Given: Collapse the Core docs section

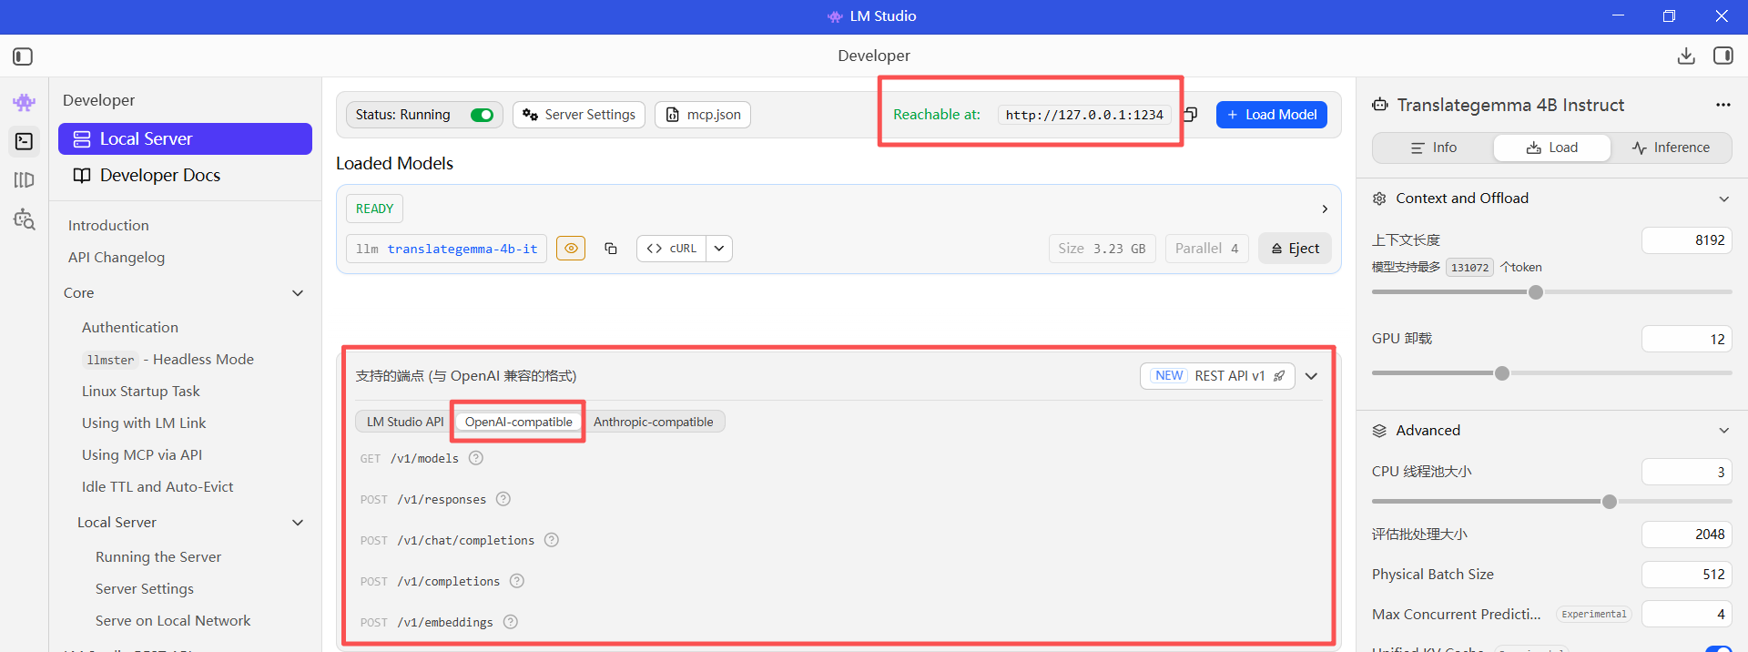Looking at the screenshot, I should (x=298, y=293).
